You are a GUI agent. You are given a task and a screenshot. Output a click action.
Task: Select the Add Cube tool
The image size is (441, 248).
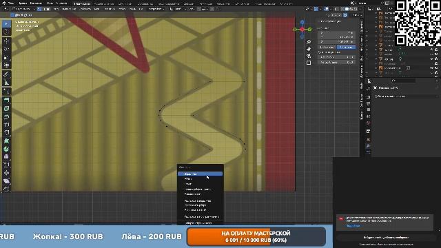(6, 92)
